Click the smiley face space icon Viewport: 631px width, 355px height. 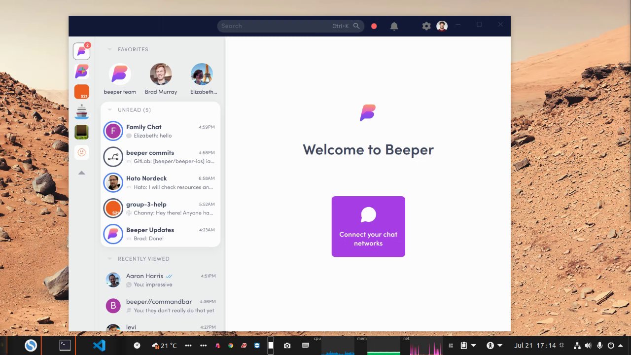(x=82, y=152)
